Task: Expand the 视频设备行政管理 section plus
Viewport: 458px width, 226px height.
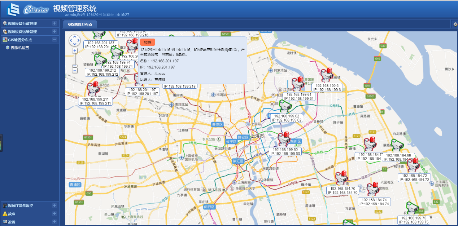Action: 54,23
